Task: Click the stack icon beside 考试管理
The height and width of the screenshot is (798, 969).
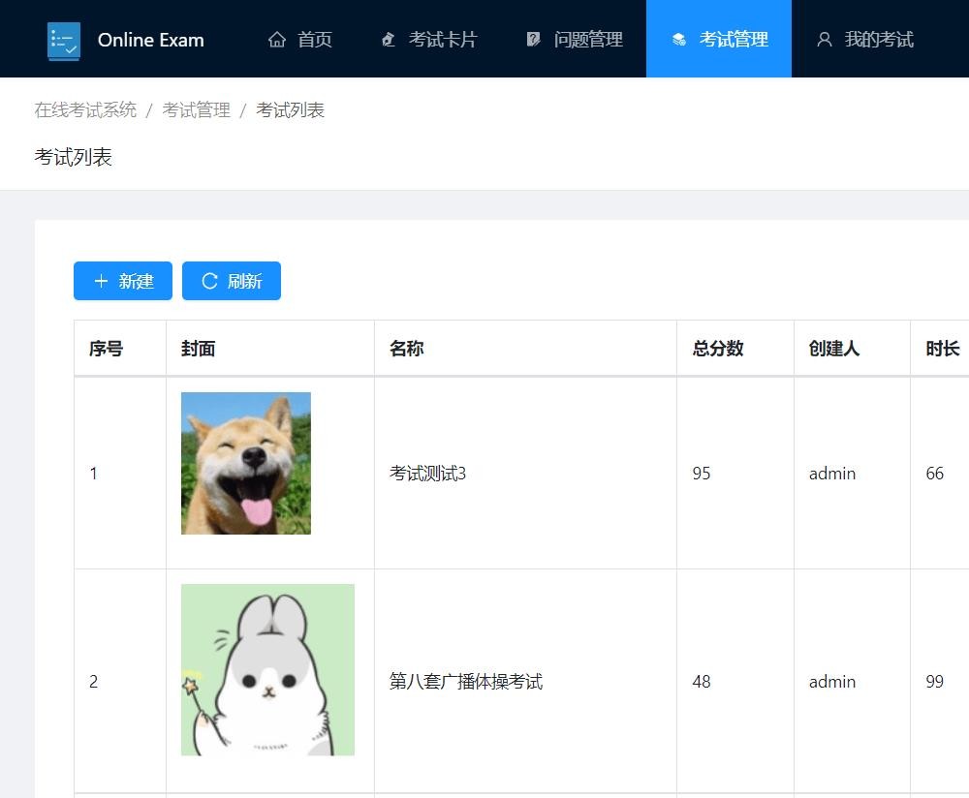Action: click(x=679, y=40)
